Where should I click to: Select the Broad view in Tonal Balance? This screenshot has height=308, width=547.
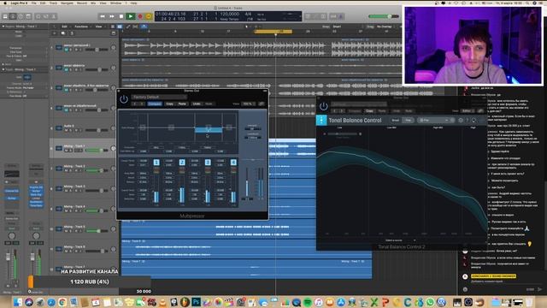tap(395, 120)
